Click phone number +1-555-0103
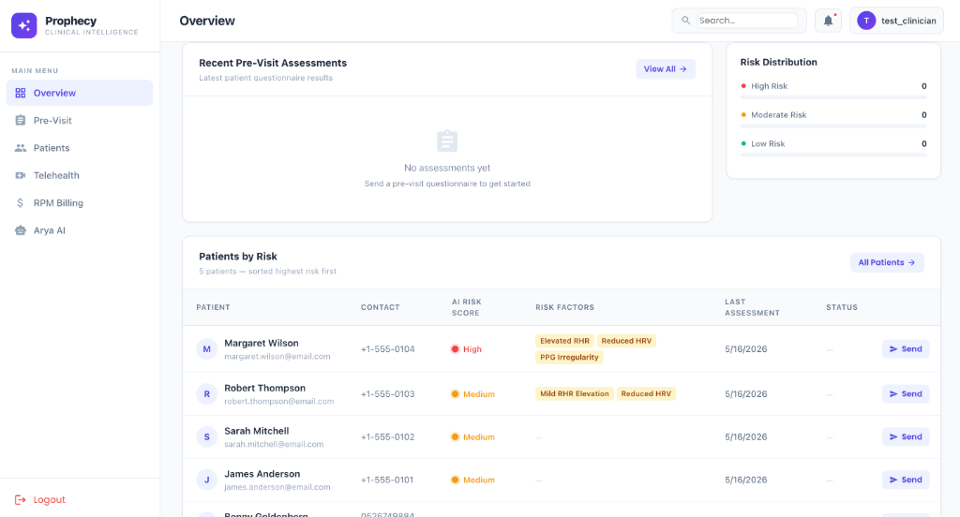Viewport: 960px width, 517px height. point(387,394)
